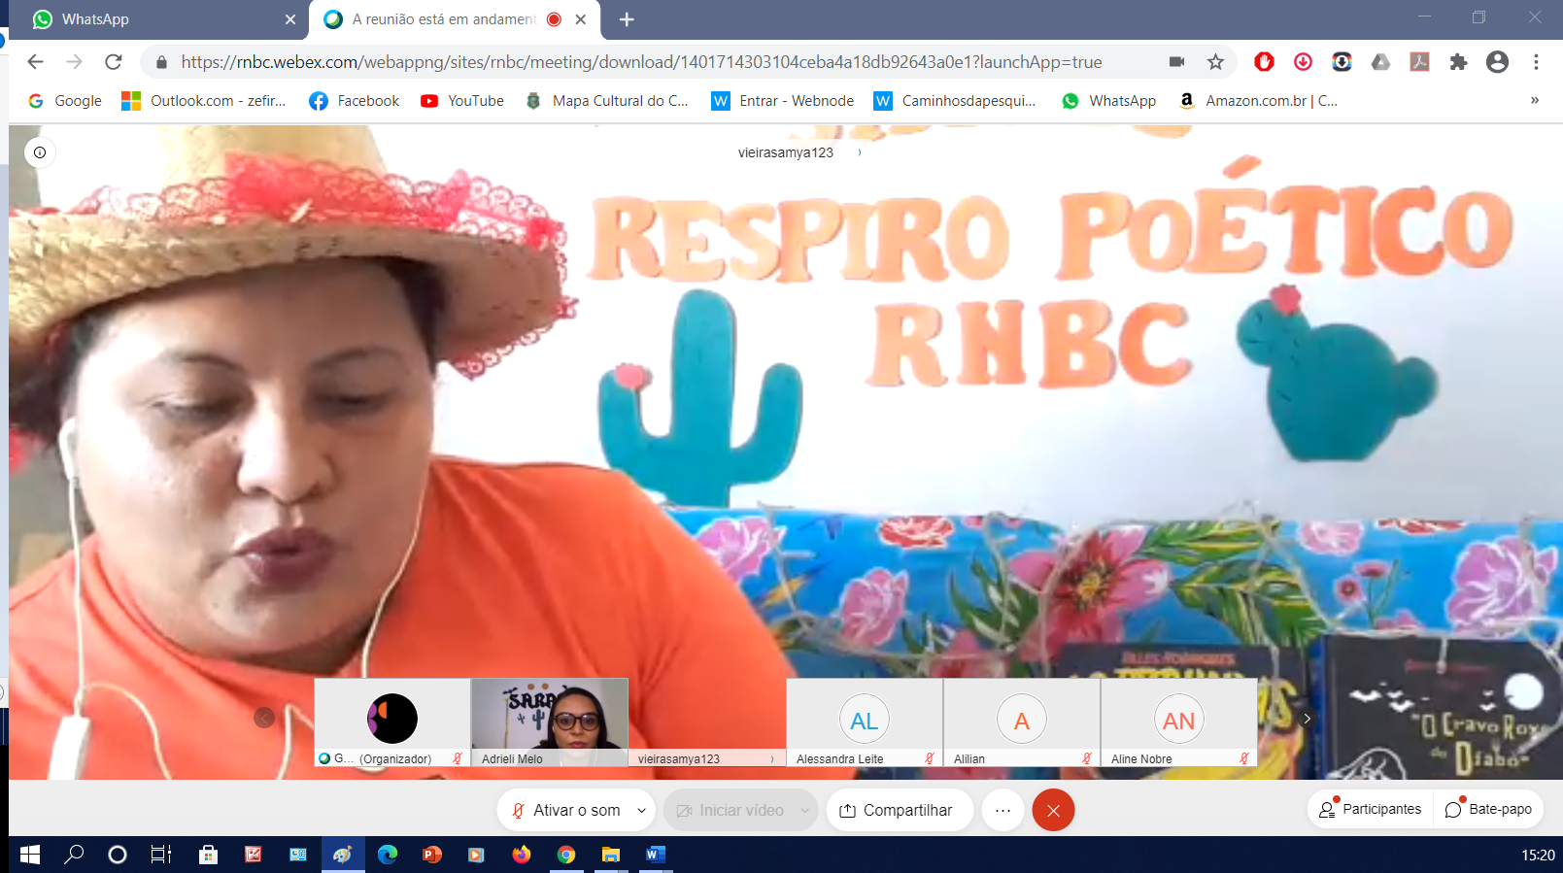This screenshot has width=1563, height=873.
Task: Reload the Webex meeting page
Action: coord(114,62)
